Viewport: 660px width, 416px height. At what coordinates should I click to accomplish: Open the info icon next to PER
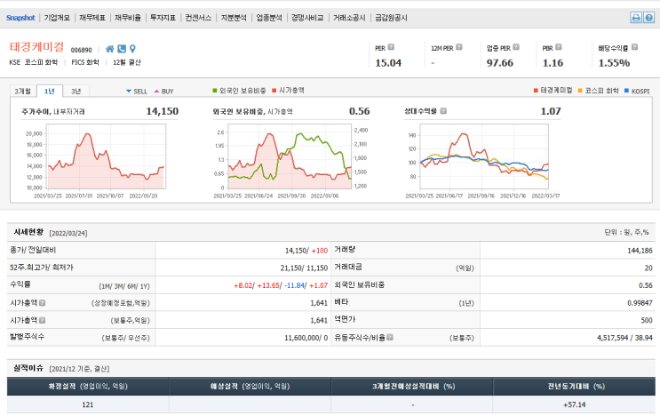click(x=391, y=47)
